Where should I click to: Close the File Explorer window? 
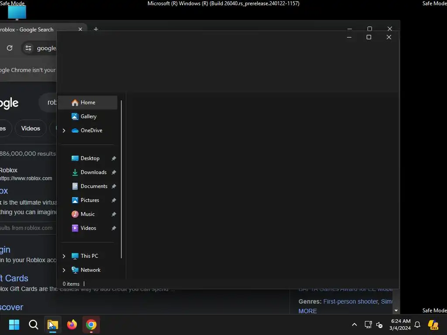click(x=389, y=38)
